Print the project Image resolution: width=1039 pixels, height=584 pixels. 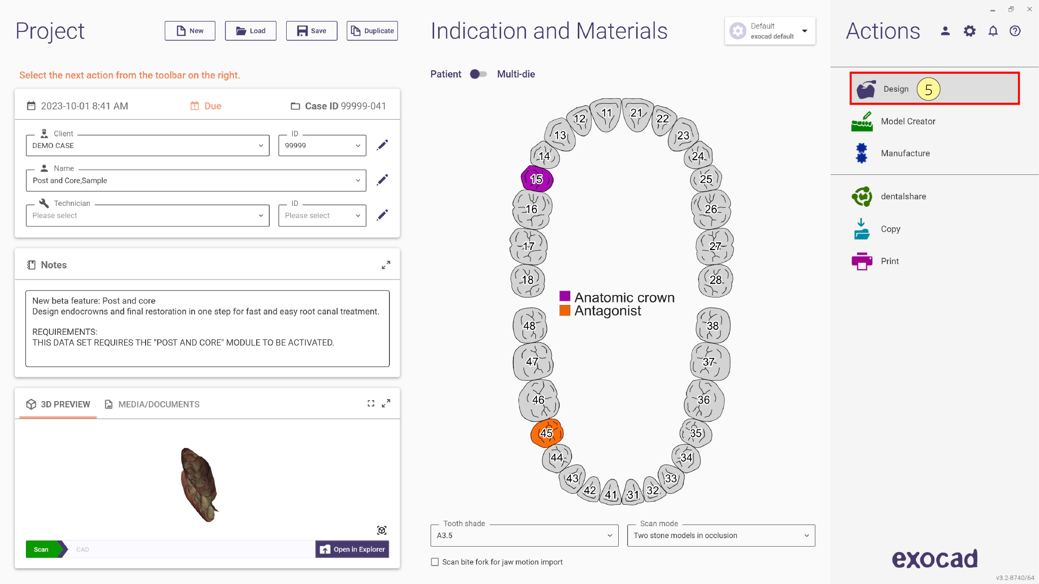tap(875, 261)
